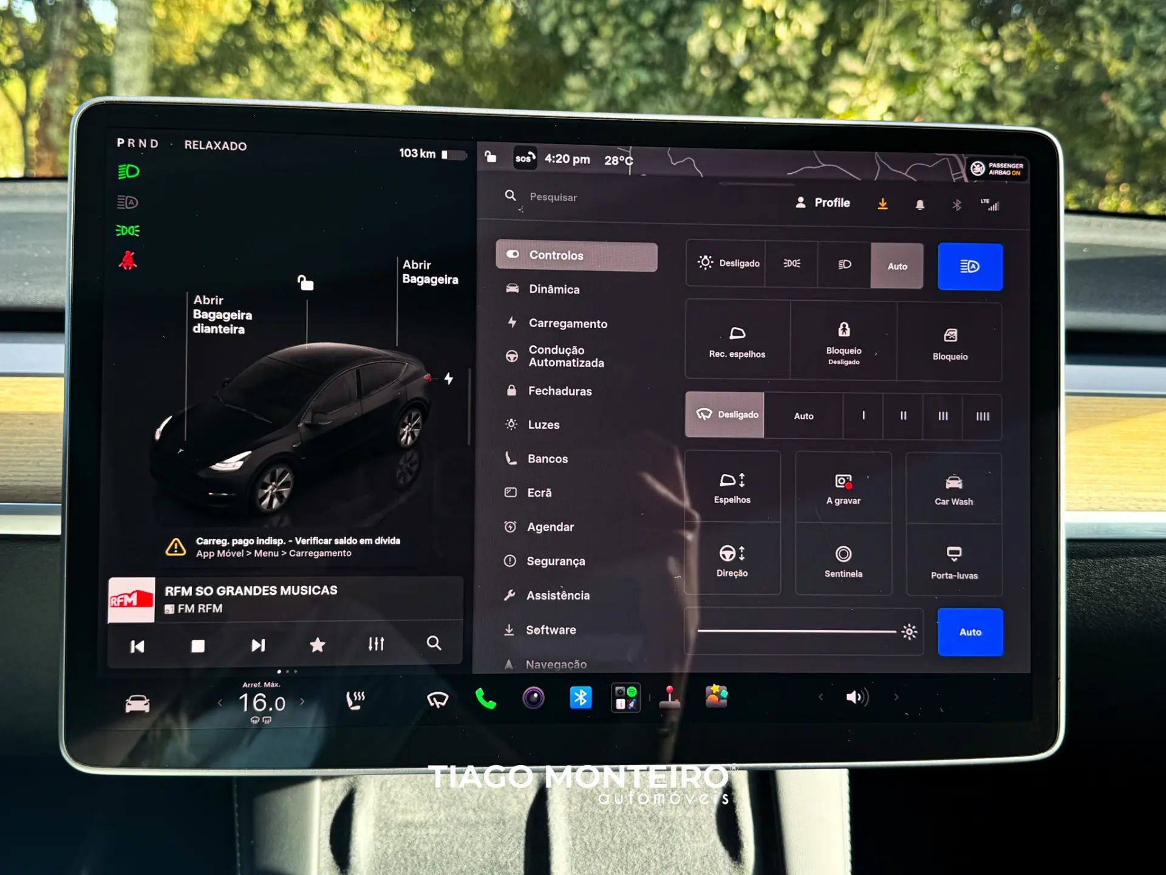Select Controlos menu
The image size is (1166, 875).
(576, 255)
